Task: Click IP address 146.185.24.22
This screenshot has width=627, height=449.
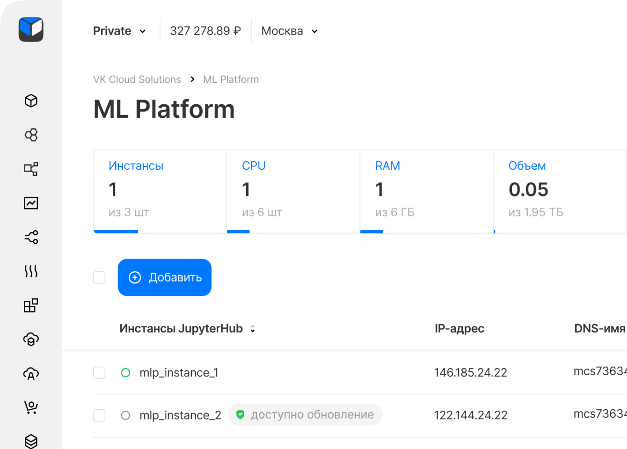Action: 471,373
